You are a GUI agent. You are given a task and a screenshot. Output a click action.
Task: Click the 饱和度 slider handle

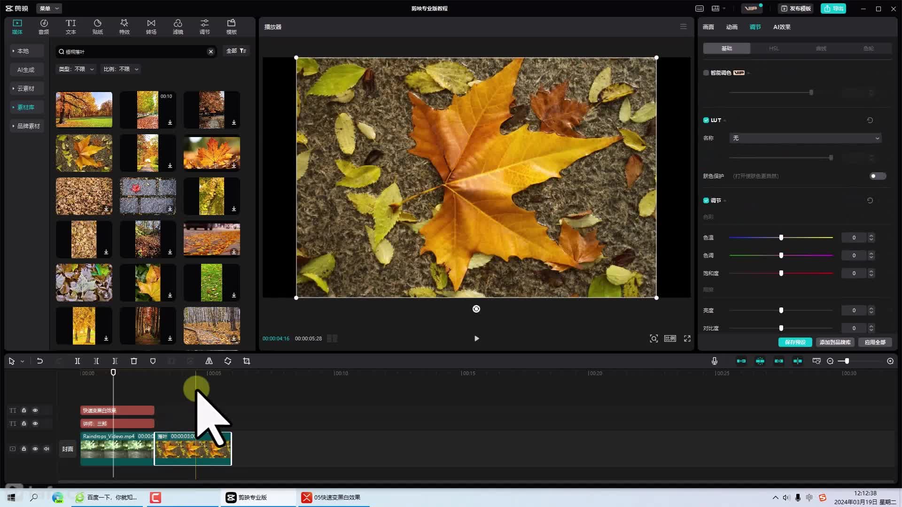click(x=781, y=273)
